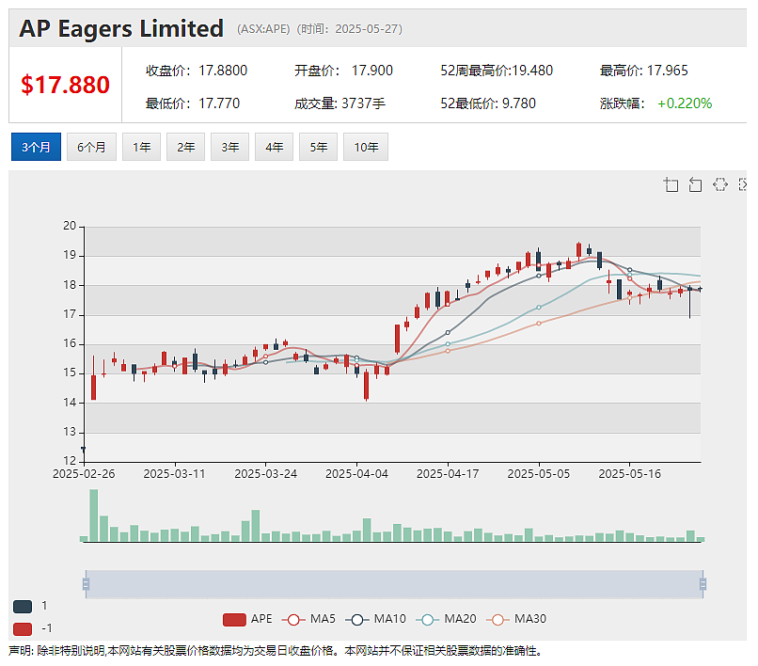The width and height of the screenshot is (758, 666).
Task: Click the large red $17.880 price
Action: 65,85
